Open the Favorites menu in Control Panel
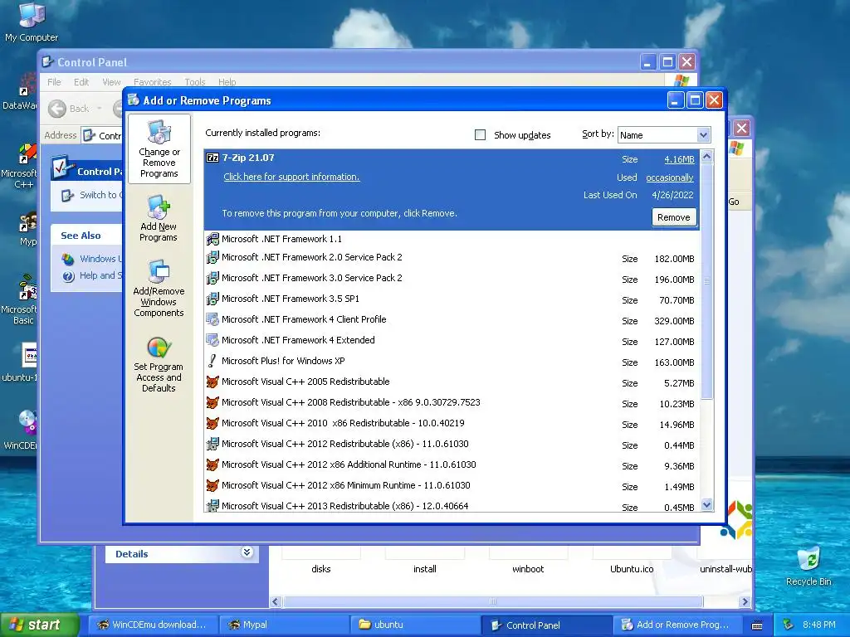Image resolution: width=850 pixels, height=637 pixels. 153,82
